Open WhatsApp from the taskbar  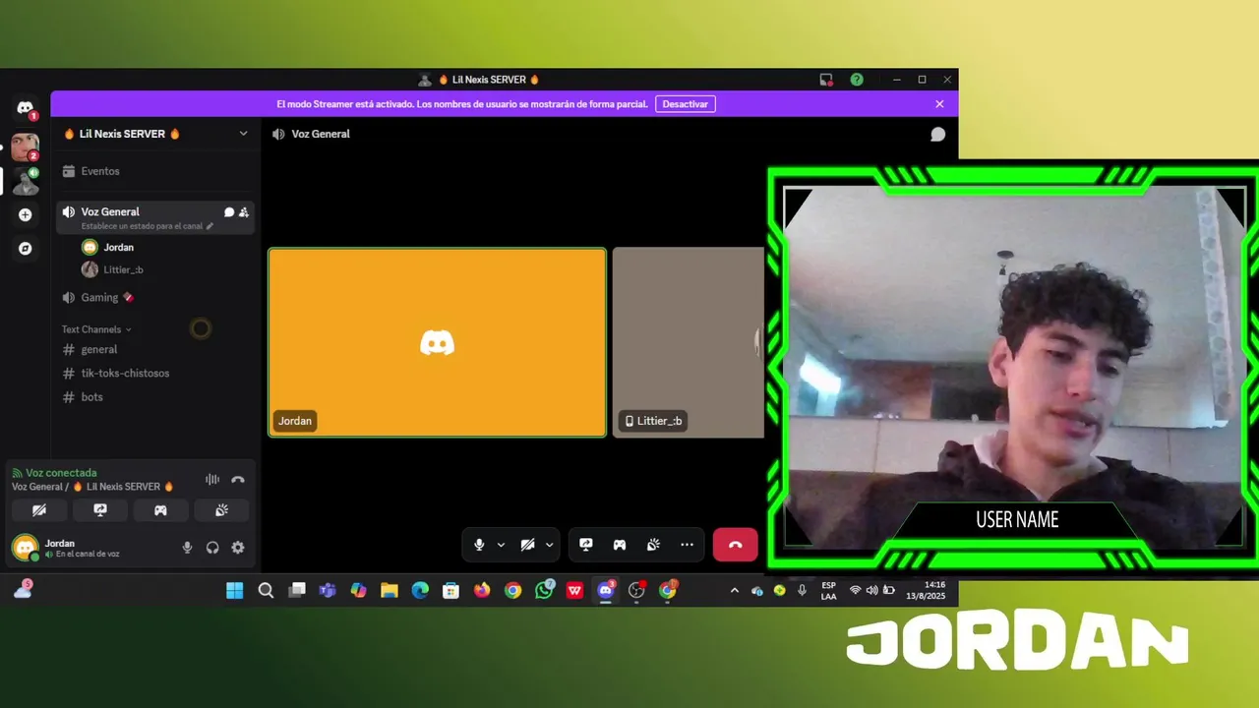pyautogui.click(x=544, y=590)
